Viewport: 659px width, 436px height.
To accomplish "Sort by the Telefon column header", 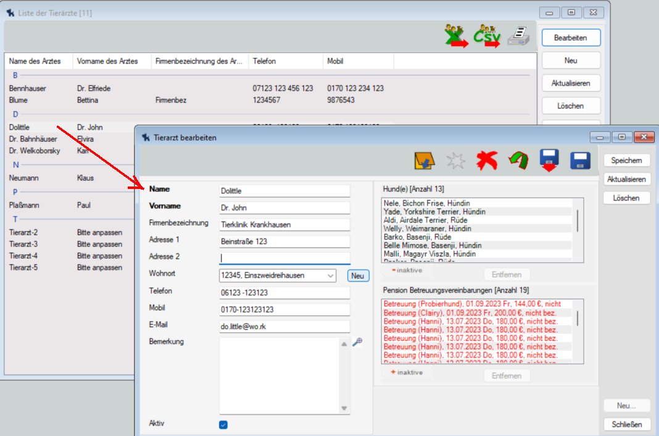I will [285, 62].
